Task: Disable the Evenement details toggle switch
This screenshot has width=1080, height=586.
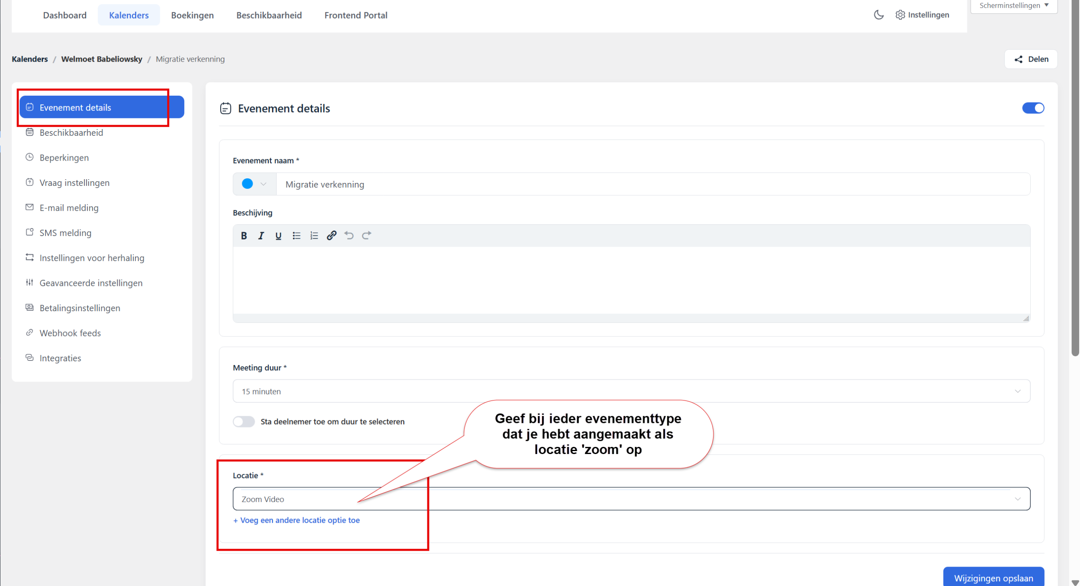Action: [x=1033, y=108]
